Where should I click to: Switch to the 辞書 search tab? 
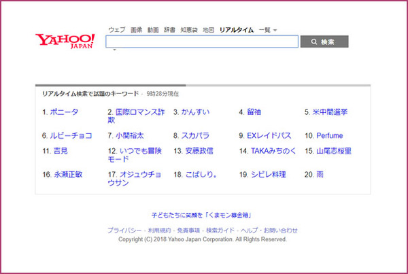tap(169, 30)
